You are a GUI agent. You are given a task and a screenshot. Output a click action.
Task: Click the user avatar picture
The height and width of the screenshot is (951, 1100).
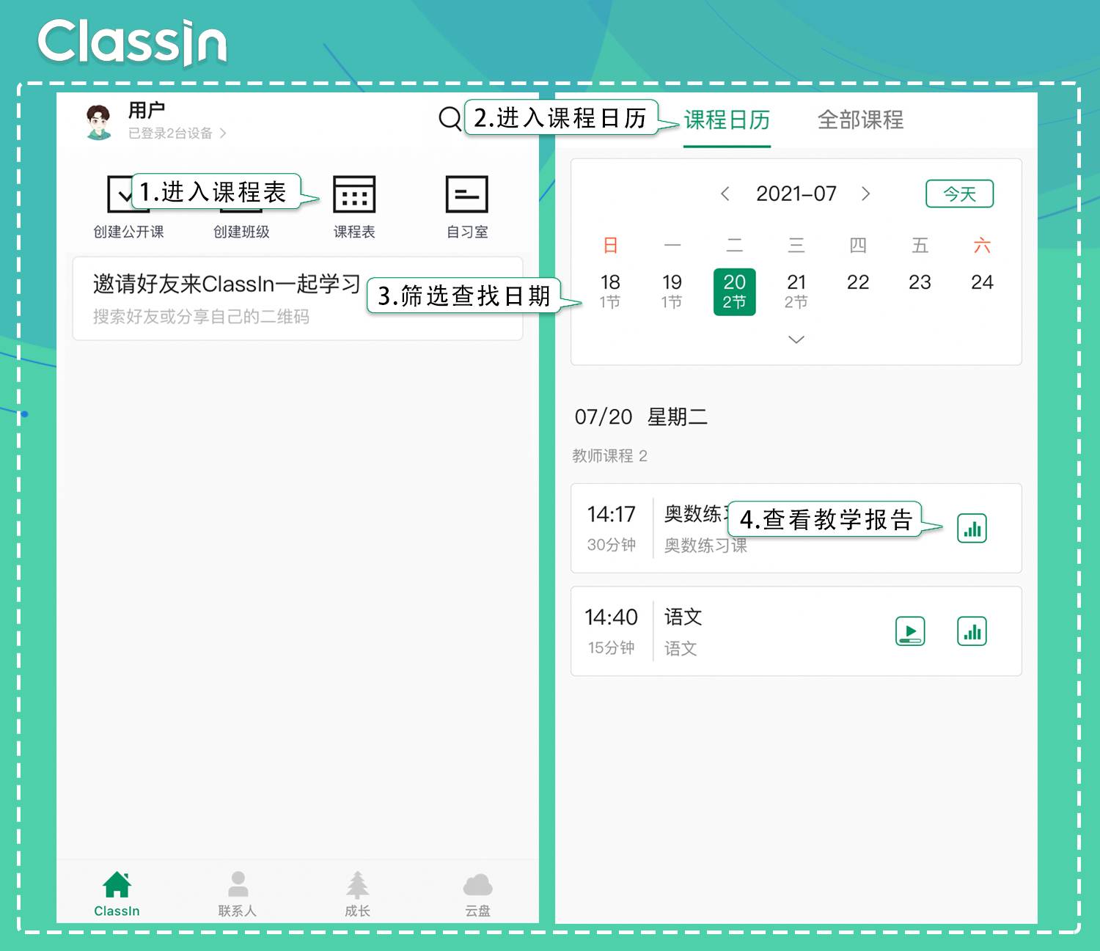(x=98, y=122)
